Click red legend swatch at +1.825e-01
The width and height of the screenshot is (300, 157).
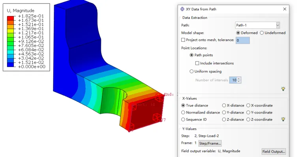tap(10, 18)
